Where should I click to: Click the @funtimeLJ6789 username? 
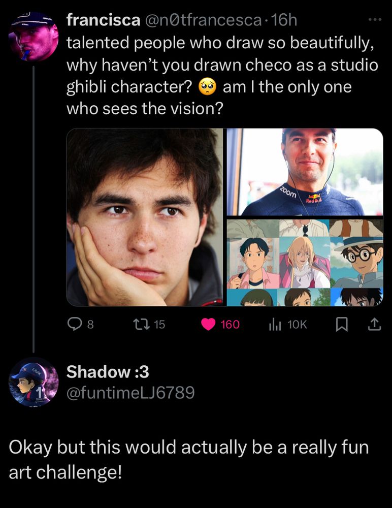130,392
